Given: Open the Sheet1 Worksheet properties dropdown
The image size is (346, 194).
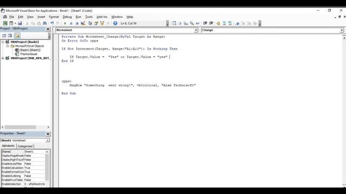Looking at the screenshot, I should (48, 141).
